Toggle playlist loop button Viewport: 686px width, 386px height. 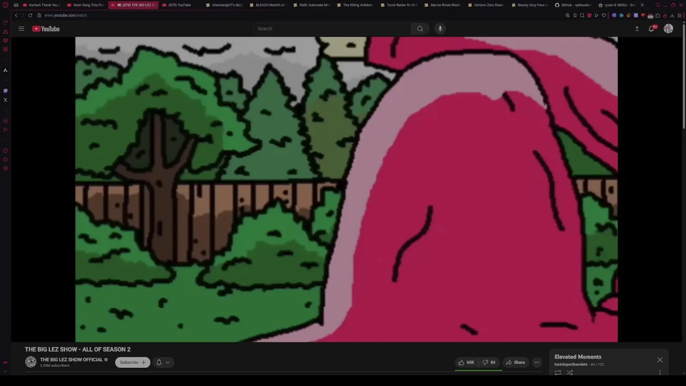558,373
